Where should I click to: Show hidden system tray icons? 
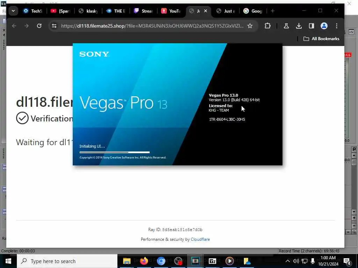point(288,261)
